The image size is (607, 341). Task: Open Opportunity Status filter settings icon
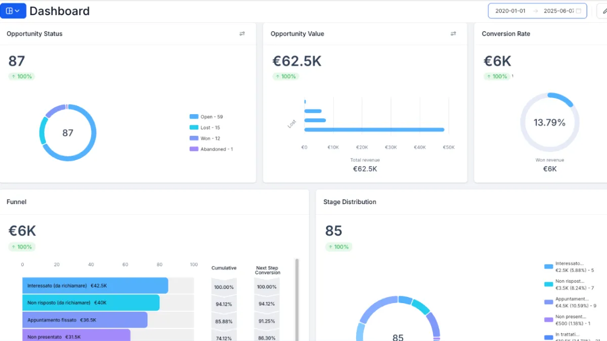(x=242, y=34)
